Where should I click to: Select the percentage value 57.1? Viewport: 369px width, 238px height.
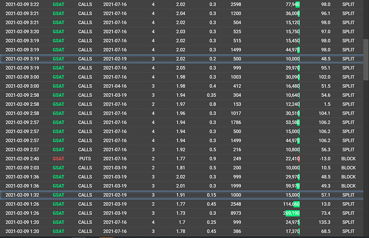(326, 195)
